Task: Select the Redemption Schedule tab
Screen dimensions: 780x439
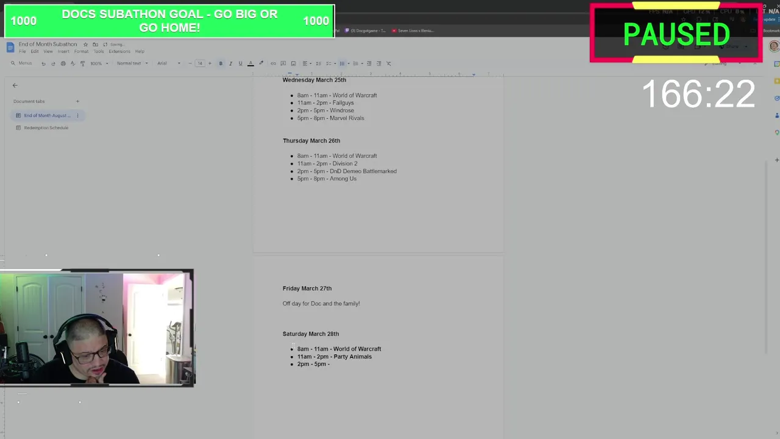Action: [x=46, y=127]
